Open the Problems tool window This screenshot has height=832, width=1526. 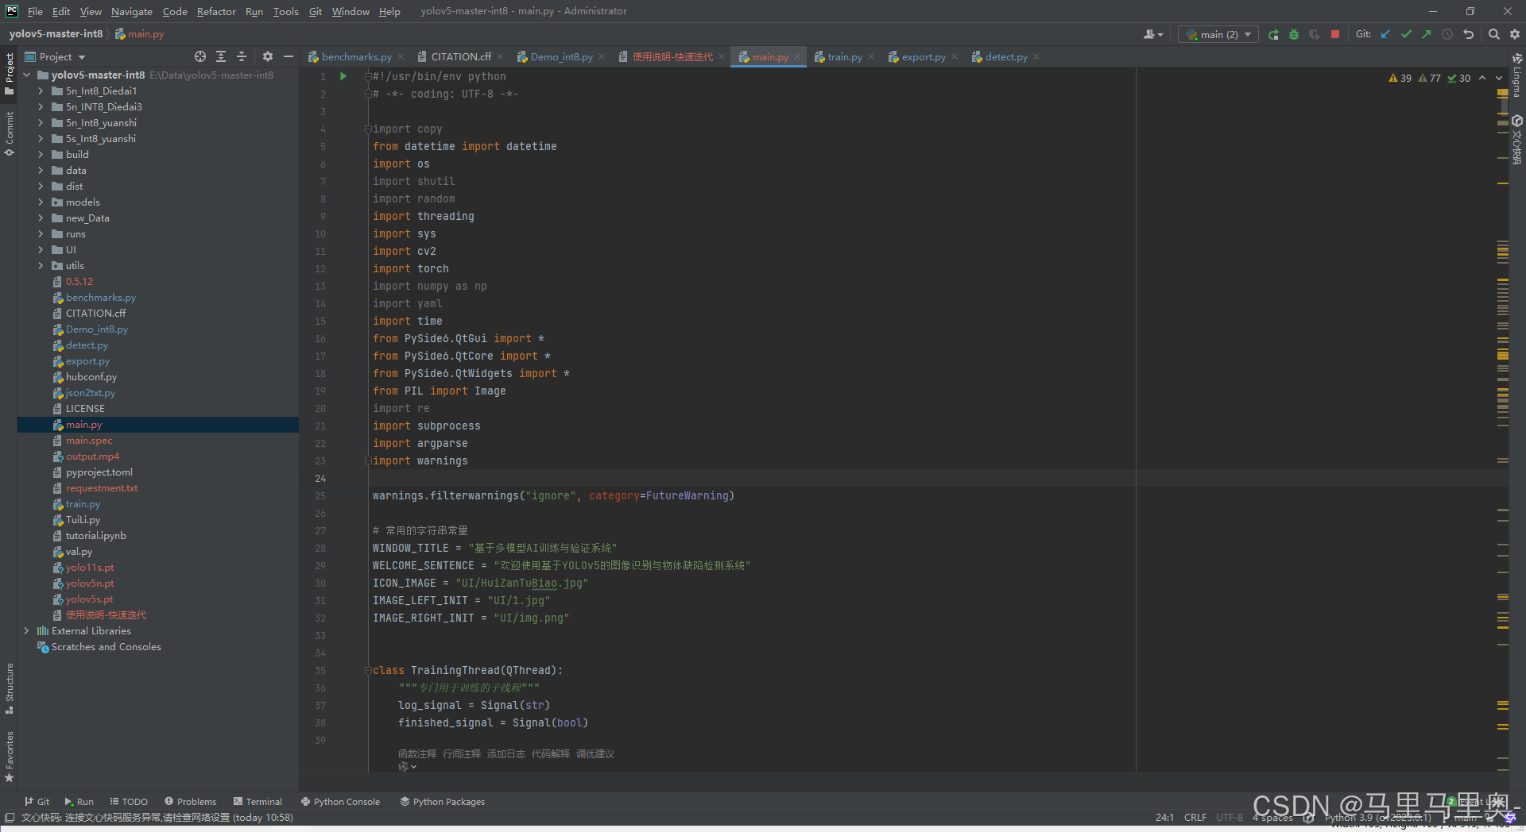[x=190, y=801]
